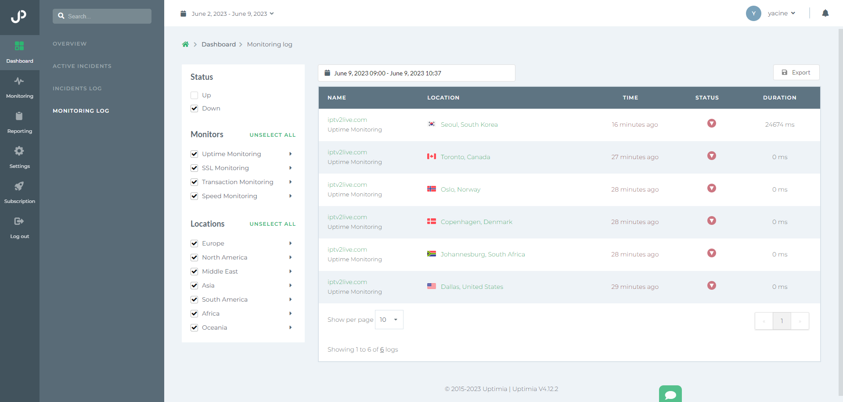
Task: Expand the Africa locations arrow
Action: point(290,313)
